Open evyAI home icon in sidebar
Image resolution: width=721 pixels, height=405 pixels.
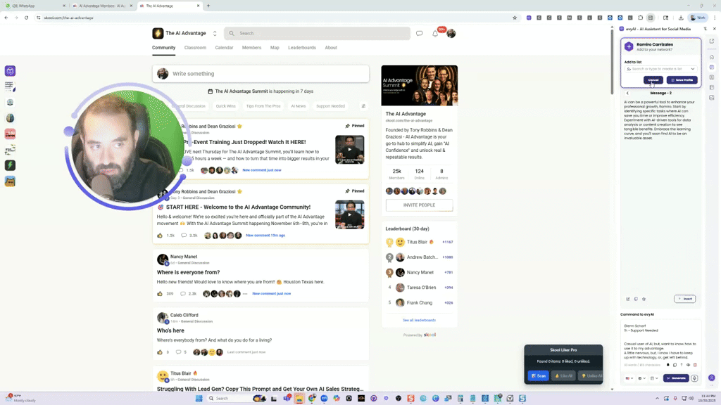(x=712, y=57)
